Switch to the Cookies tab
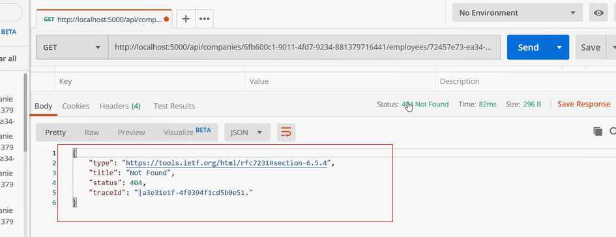The width and height of the screenshot is (616, 237). [x=76, y=106]
